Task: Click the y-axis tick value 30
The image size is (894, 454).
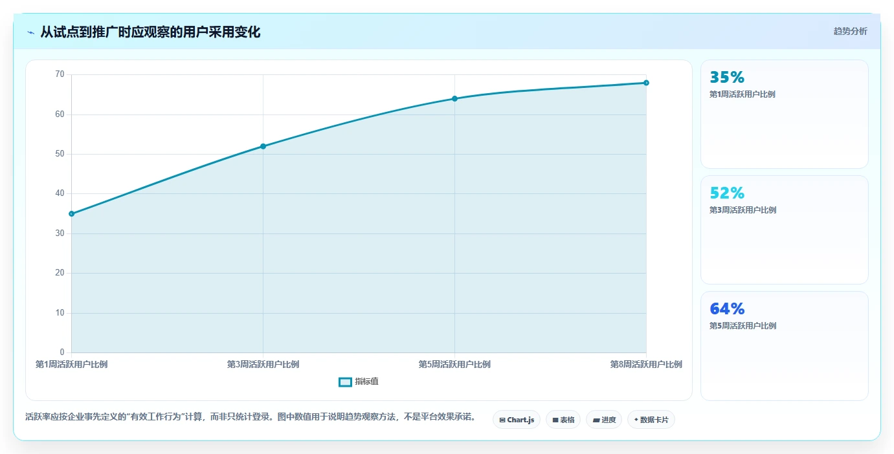Action: click(60, 233)
